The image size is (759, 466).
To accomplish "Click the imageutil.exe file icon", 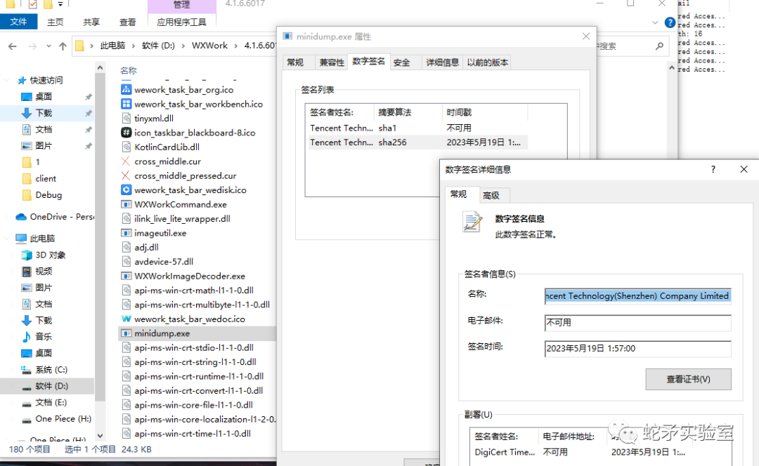I will point(126,233).
